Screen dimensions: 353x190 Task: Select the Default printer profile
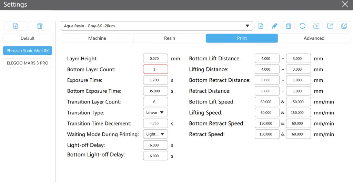(x=28, y=38)
